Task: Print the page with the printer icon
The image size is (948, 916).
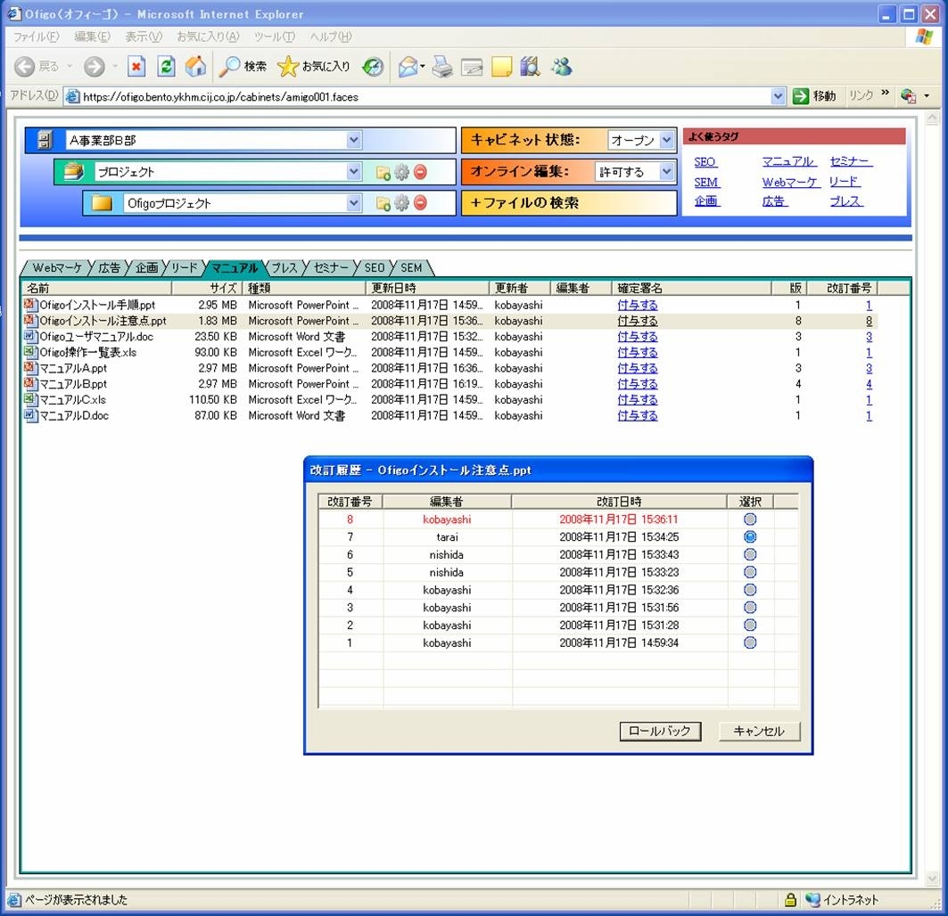Action: 442,67
